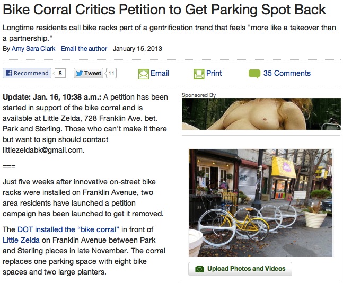The width and height of the screenshot is (343, 283).
Task: Select the Email the author link
Action: pos(84,49)
